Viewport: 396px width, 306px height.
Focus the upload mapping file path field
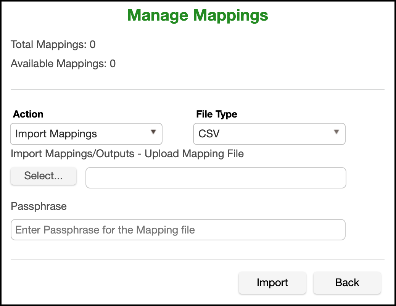[216, 178]
